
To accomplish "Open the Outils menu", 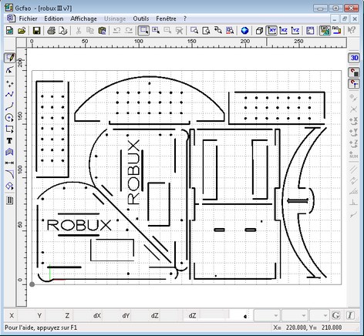I will click(141, 18).
